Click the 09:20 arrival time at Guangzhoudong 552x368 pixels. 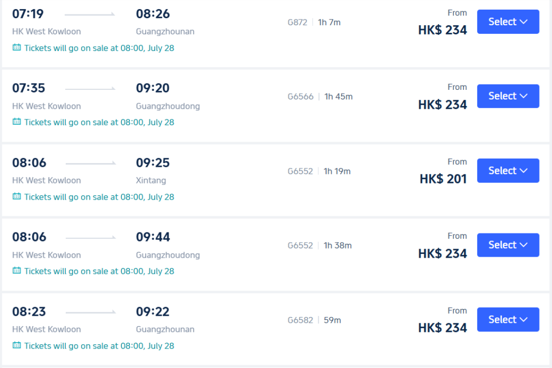(153, 88)
